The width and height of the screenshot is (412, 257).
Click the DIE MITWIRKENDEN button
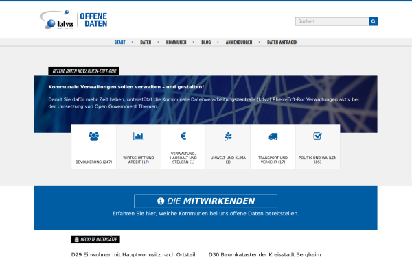[x=205, y=201]
